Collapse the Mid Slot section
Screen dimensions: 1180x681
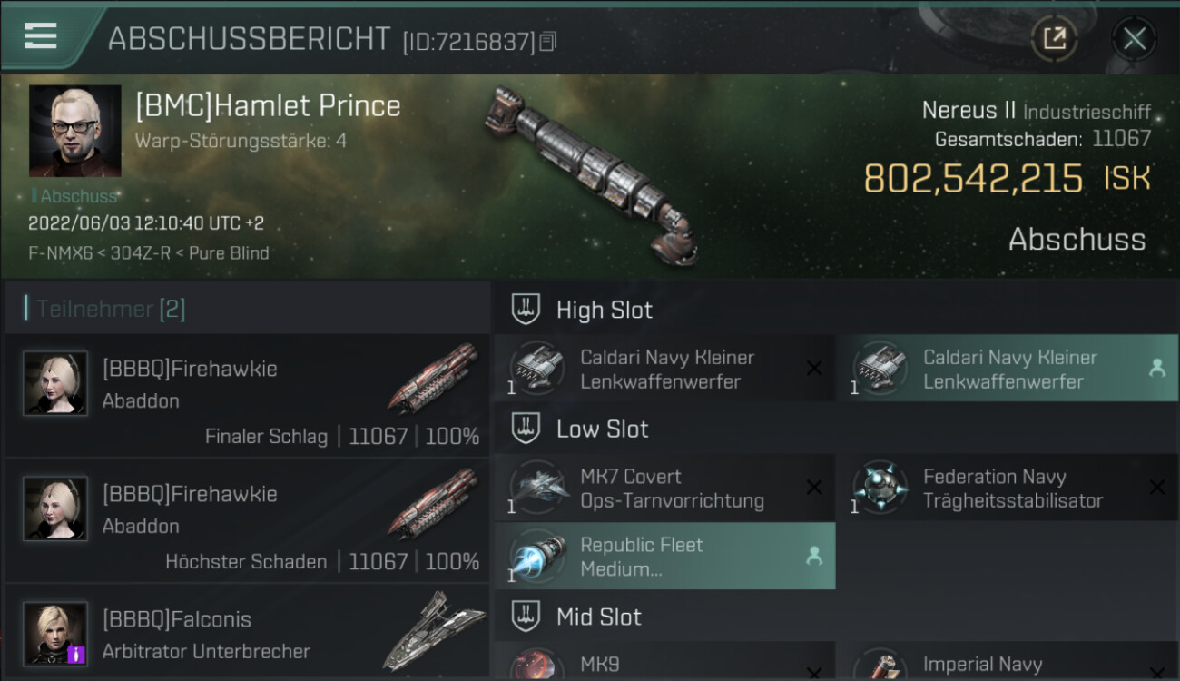click(x=526, y=617)
